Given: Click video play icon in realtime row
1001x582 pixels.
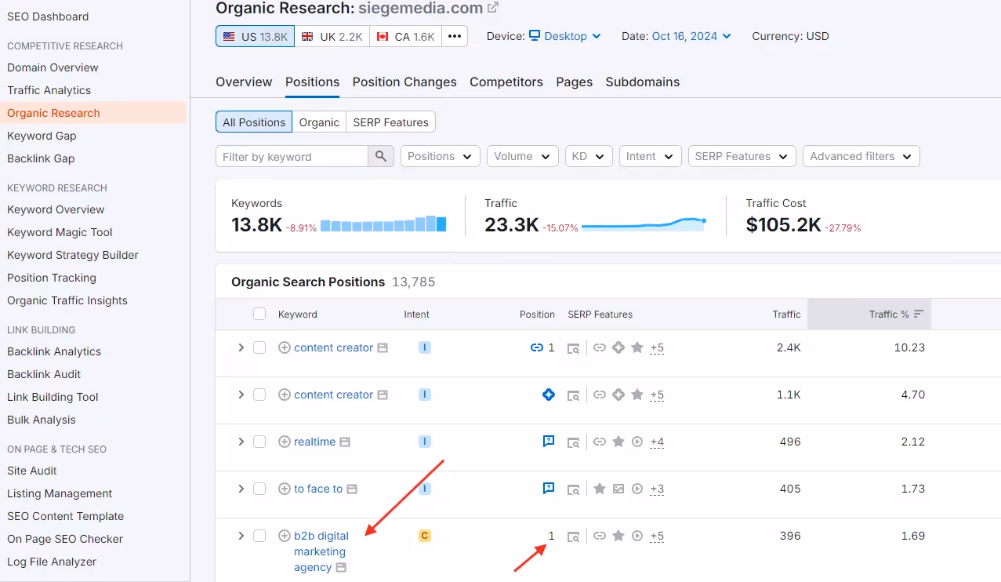Looking at the screenshot, I should pyautogui.click(x=637, y=442).
